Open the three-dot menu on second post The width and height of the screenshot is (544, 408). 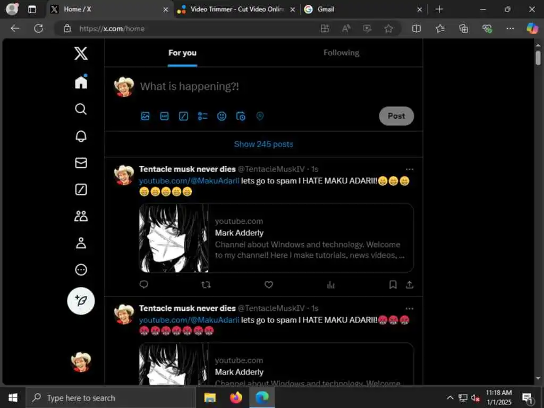(x=410, y=309)
